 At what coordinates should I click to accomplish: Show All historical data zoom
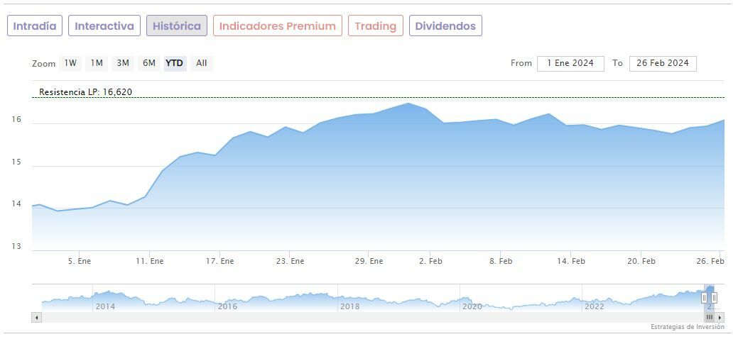pyautogui.click(x=202, y=63)
